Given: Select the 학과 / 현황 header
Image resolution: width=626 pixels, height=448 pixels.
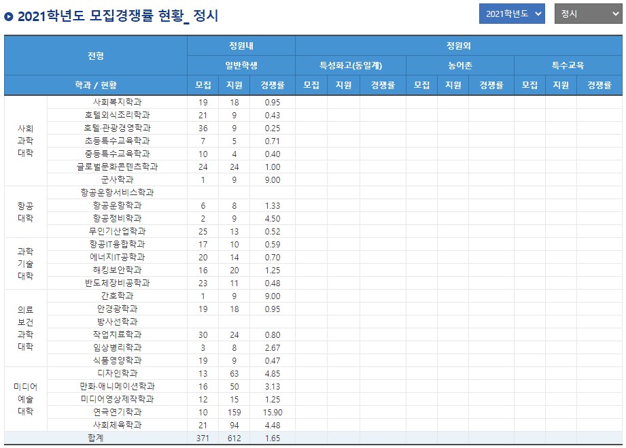Looking at the screenshot, I should click(x=96, y=85).
